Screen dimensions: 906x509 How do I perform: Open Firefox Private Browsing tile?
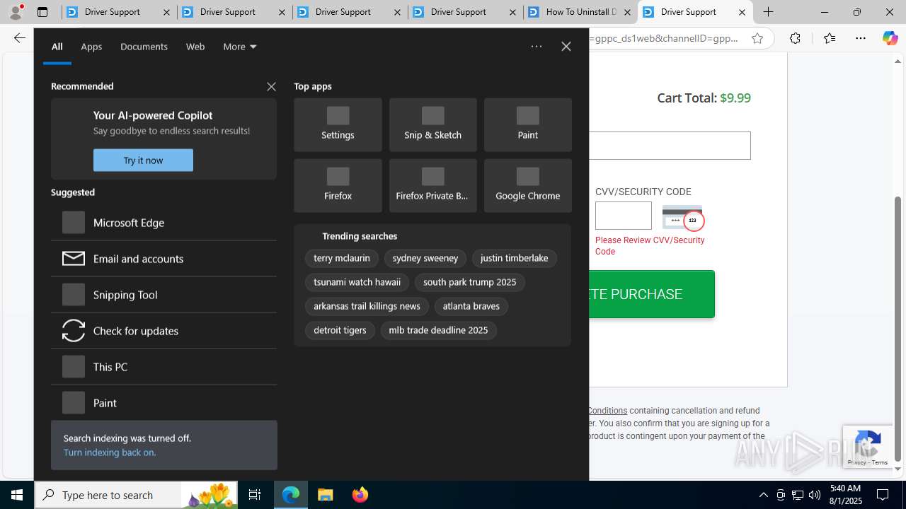click(x=432, y=186)
